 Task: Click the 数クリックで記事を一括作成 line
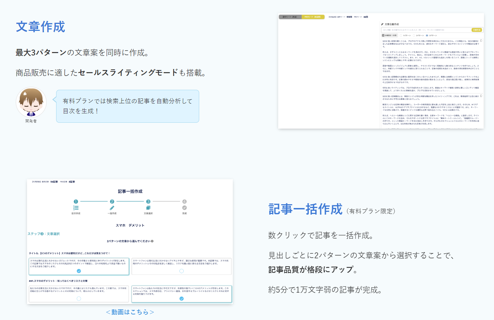click(321, 235)
